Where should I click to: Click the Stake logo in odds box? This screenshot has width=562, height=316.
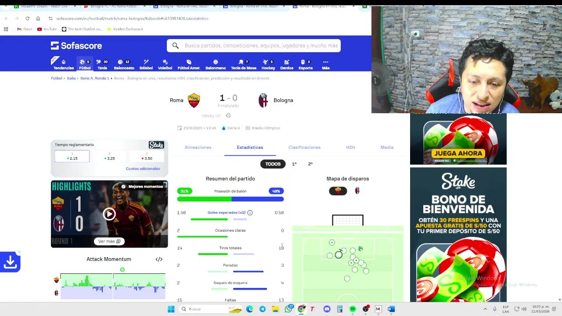pyautogui.click(x=156, y=145)
